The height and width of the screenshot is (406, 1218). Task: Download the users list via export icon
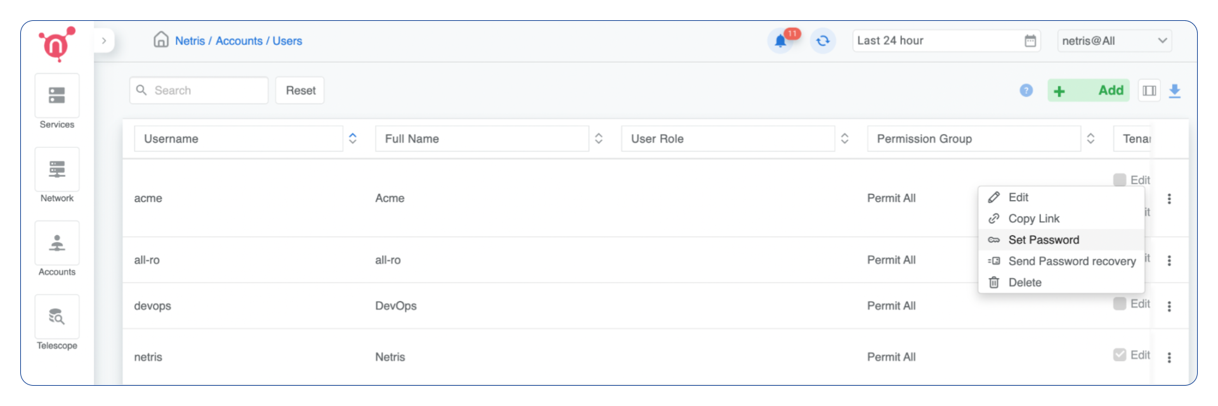click(1175, 91)
